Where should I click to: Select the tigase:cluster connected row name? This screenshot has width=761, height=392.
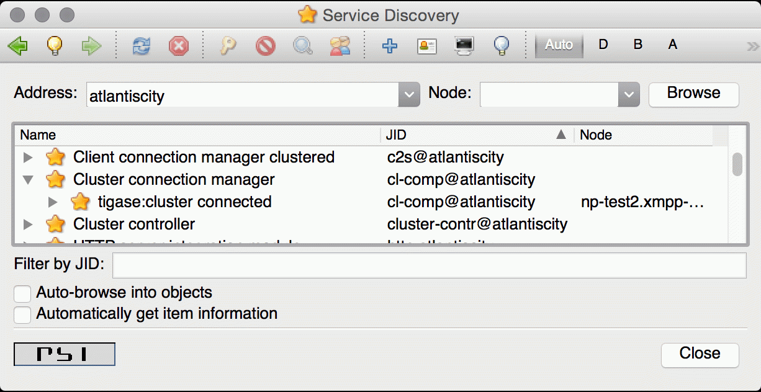click(x=184, y=202)
